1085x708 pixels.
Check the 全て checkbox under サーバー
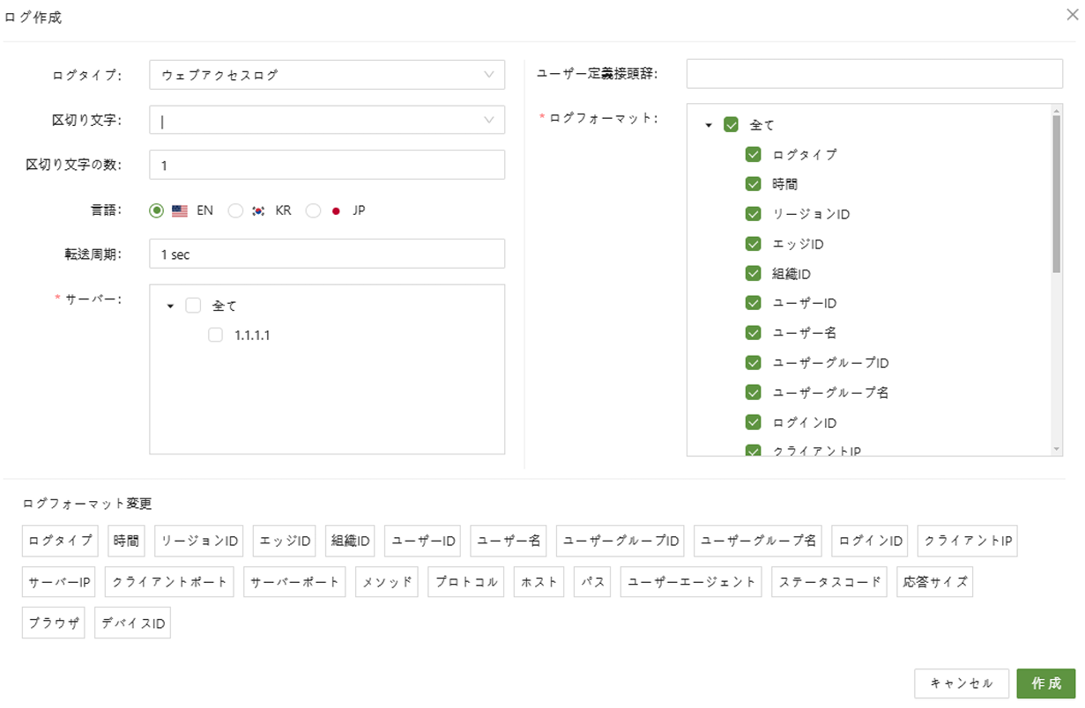pos(193,305)
